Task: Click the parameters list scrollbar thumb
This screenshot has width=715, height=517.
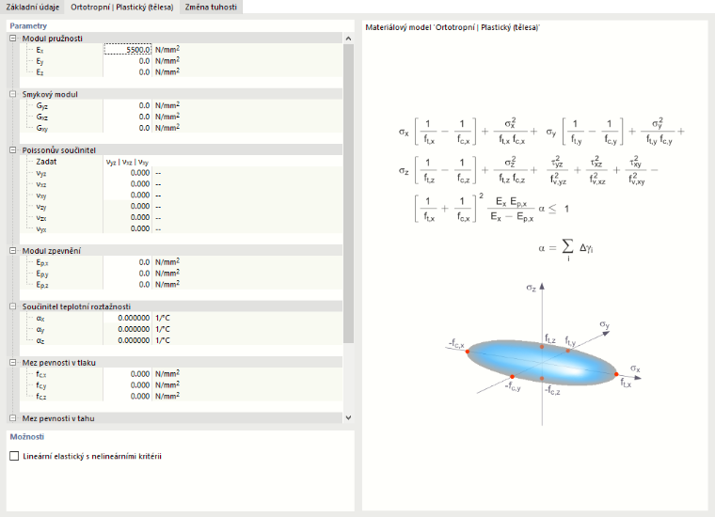Action: click(x=348, y=194)
